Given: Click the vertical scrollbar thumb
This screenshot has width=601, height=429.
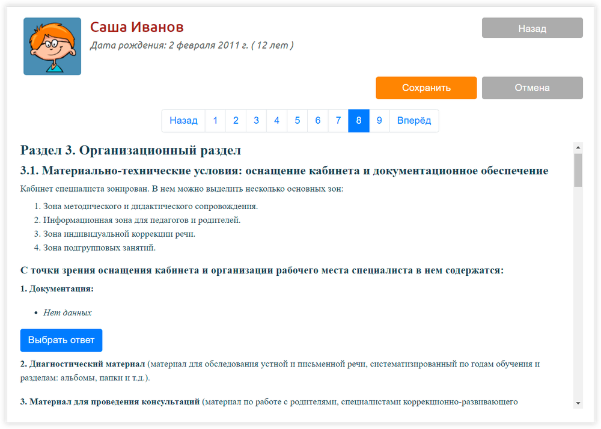Looking at the screenshot, I should [578, 170].
